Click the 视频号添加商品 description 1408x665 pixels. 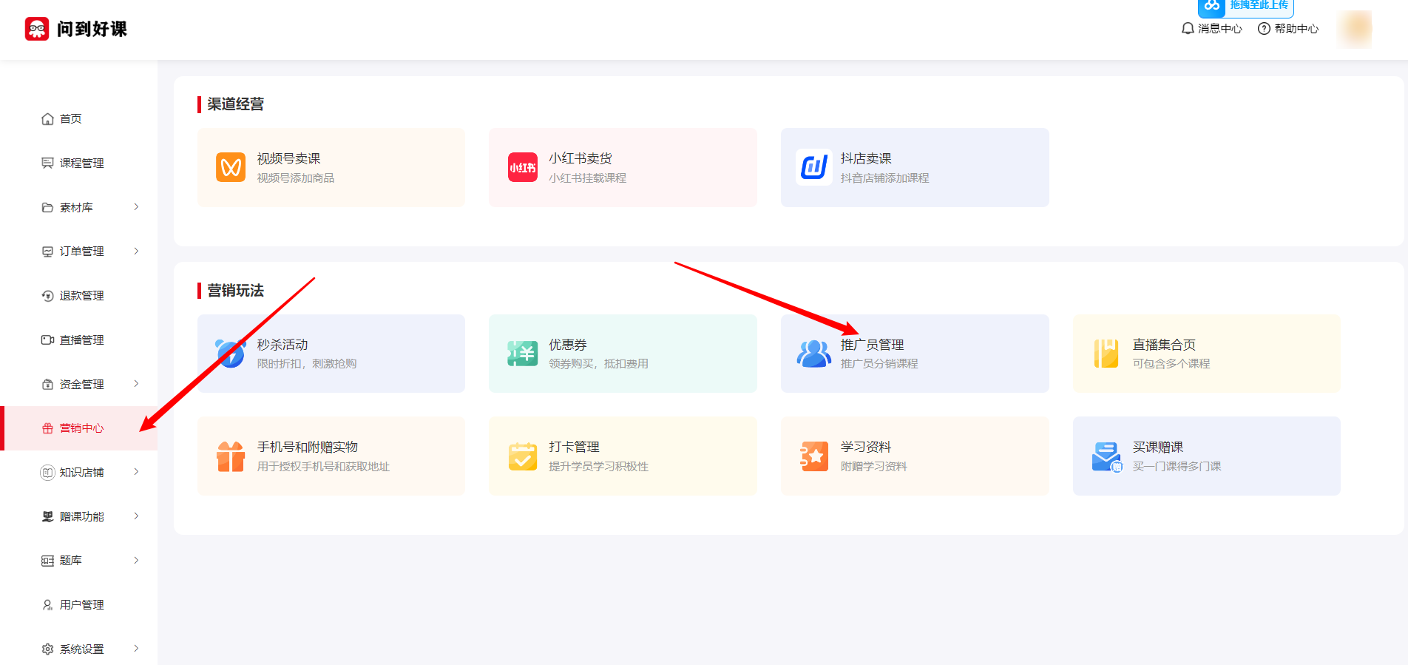[x=296, y=178]
